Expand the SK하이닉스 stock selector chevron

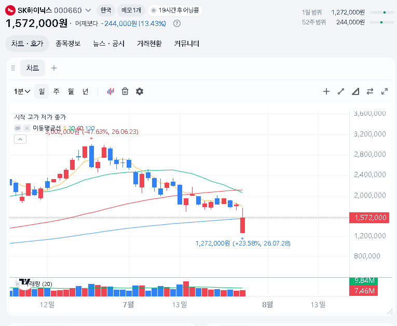[x=88, y=10]
